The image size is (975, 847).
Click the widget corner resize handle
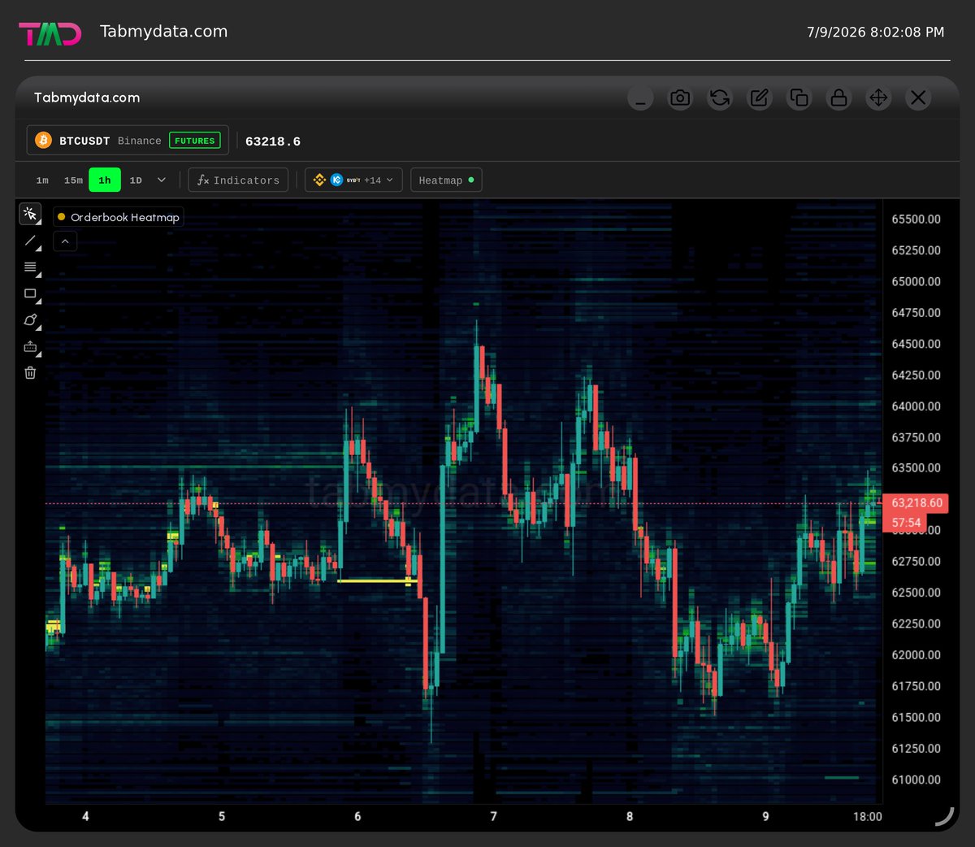click(945, 816)
